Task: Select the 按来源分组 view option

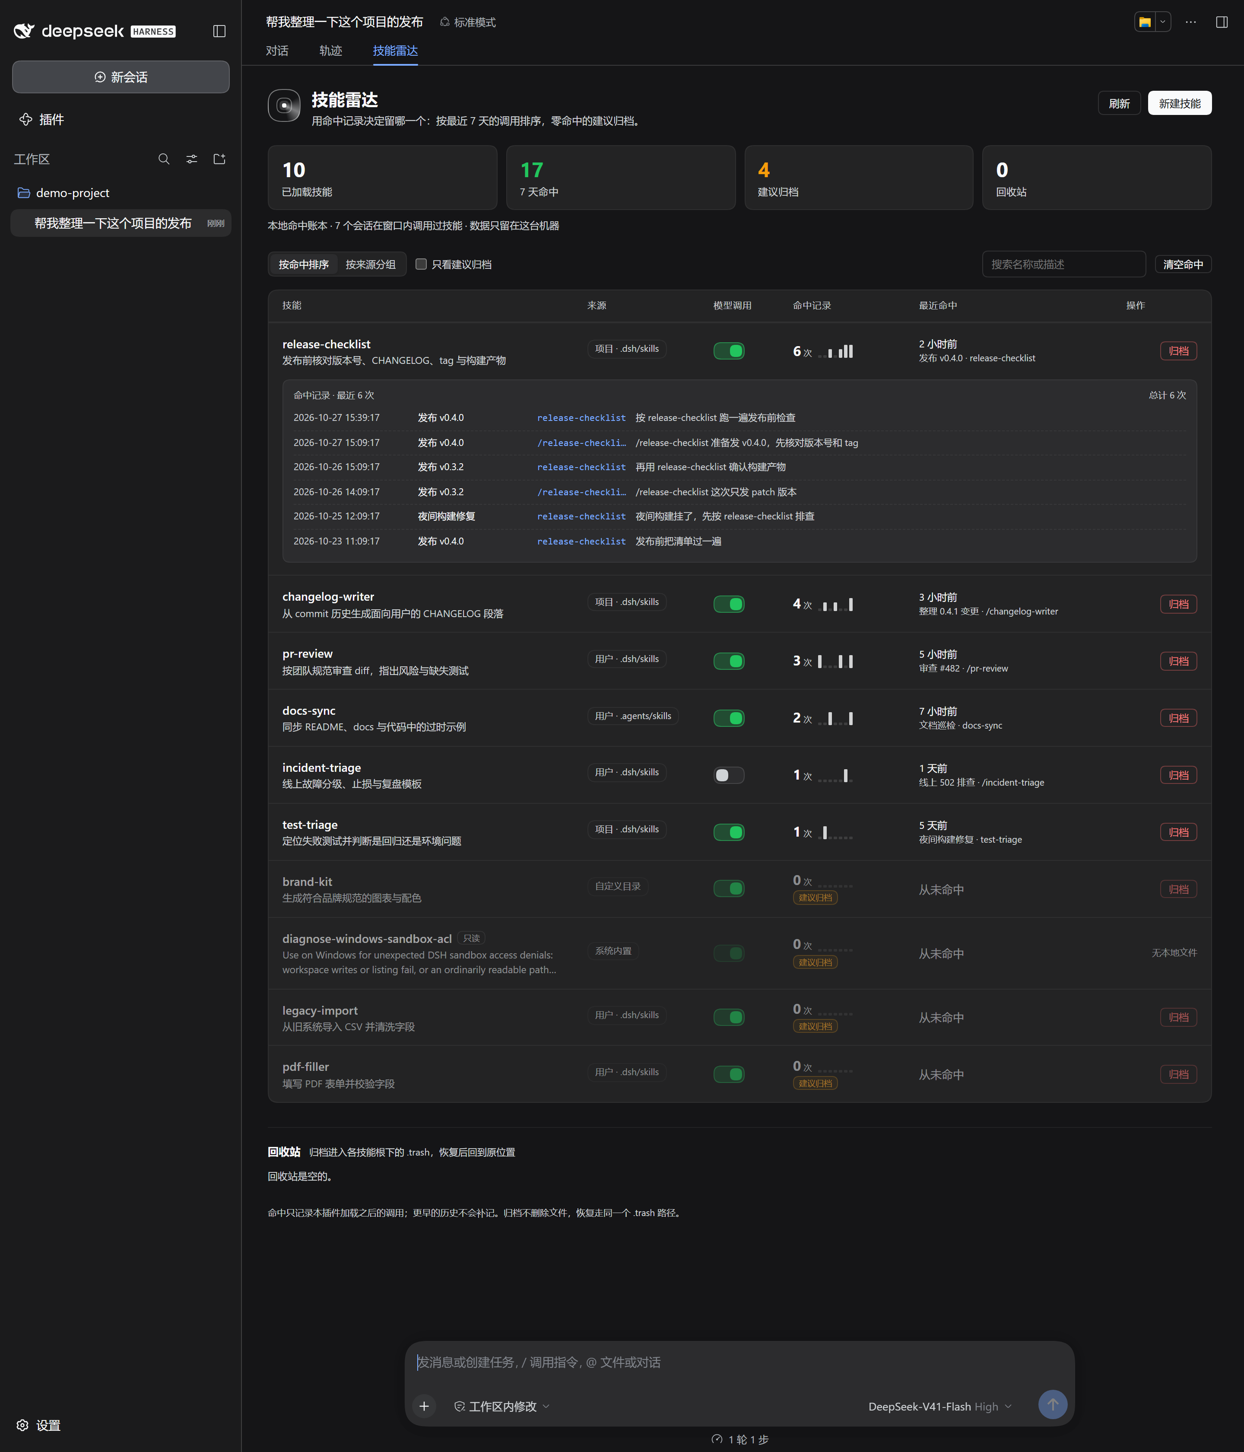Action: [371, 264]
